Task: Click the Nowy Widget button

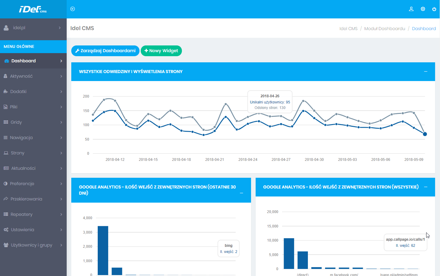Action: click(x=161, y=51)
